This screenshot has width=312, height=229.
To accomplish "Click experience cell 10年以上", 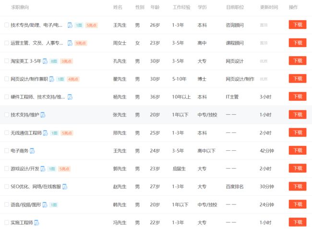I will 181,97.
